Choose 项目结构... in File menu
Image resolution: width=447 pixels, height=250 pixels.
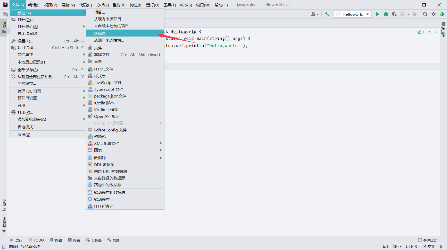pos(48,48)
